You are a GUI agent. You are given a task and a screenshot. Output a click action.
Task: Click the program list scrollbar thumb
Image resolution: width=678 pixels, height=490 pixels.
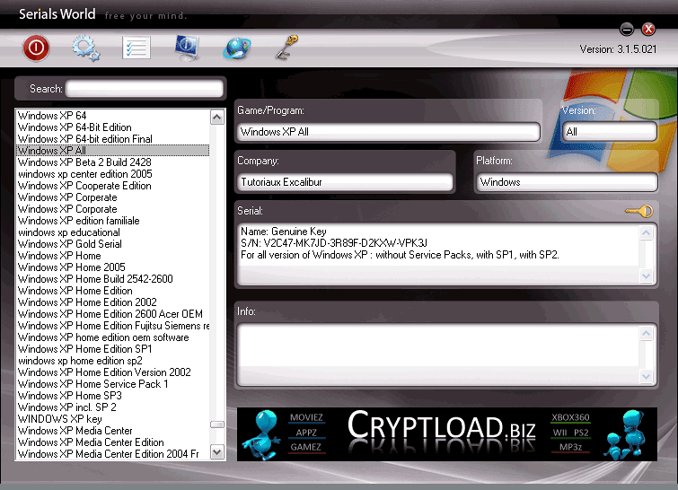point(217,424)
